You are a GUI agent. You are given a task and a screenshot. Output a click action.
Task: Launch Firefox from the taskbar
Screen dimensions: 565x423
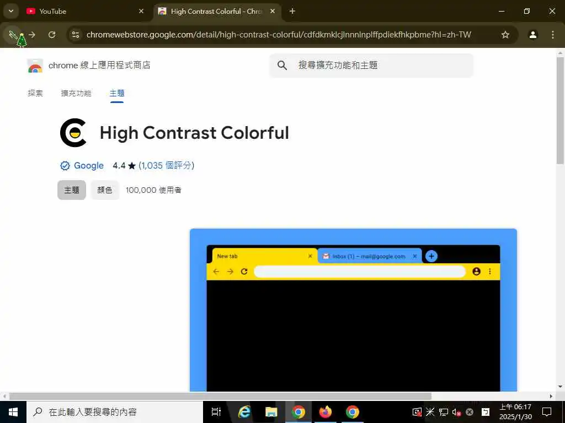[326, 412]
